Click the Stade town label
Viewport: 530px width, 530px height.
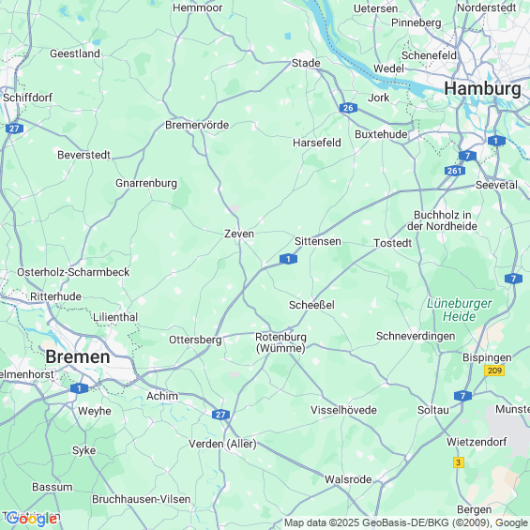coord(306,63)
